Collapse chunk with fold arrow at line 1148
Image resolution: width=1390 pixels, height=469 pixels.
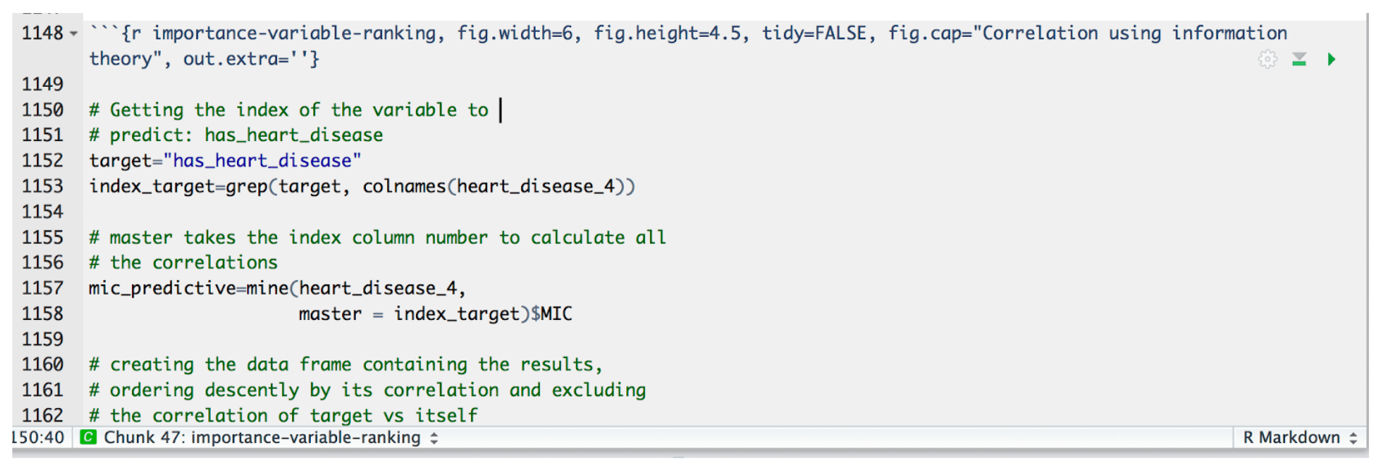(x=73, y=34)
